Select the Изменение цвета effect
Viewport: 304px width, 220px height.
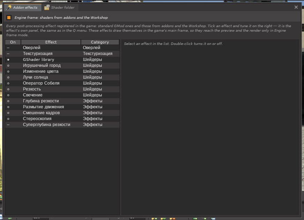62,71
